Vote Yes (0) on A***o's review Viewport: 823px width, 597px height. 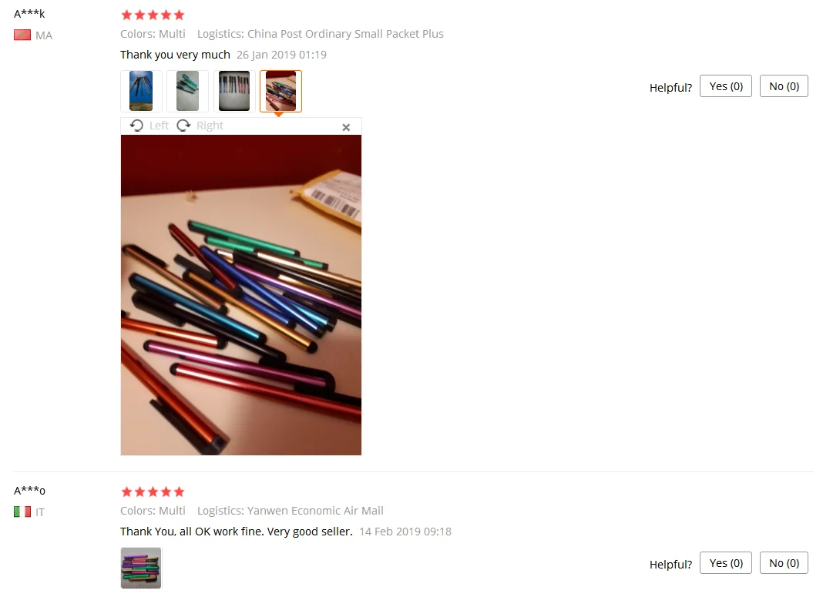(726, 563)
